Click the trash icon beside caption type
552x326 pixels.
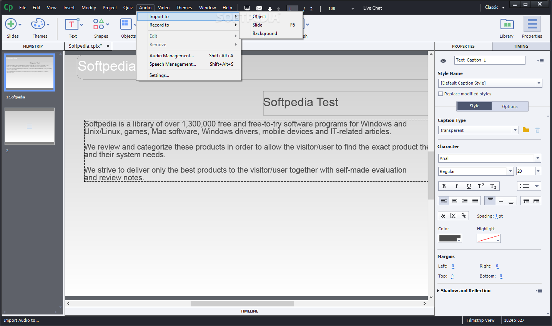(537, 130)
